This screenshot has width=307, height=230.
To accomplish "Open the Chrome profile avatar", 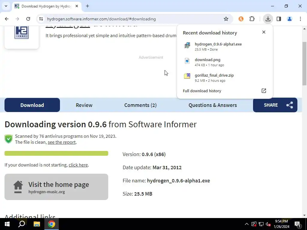I will pos(290,19).
